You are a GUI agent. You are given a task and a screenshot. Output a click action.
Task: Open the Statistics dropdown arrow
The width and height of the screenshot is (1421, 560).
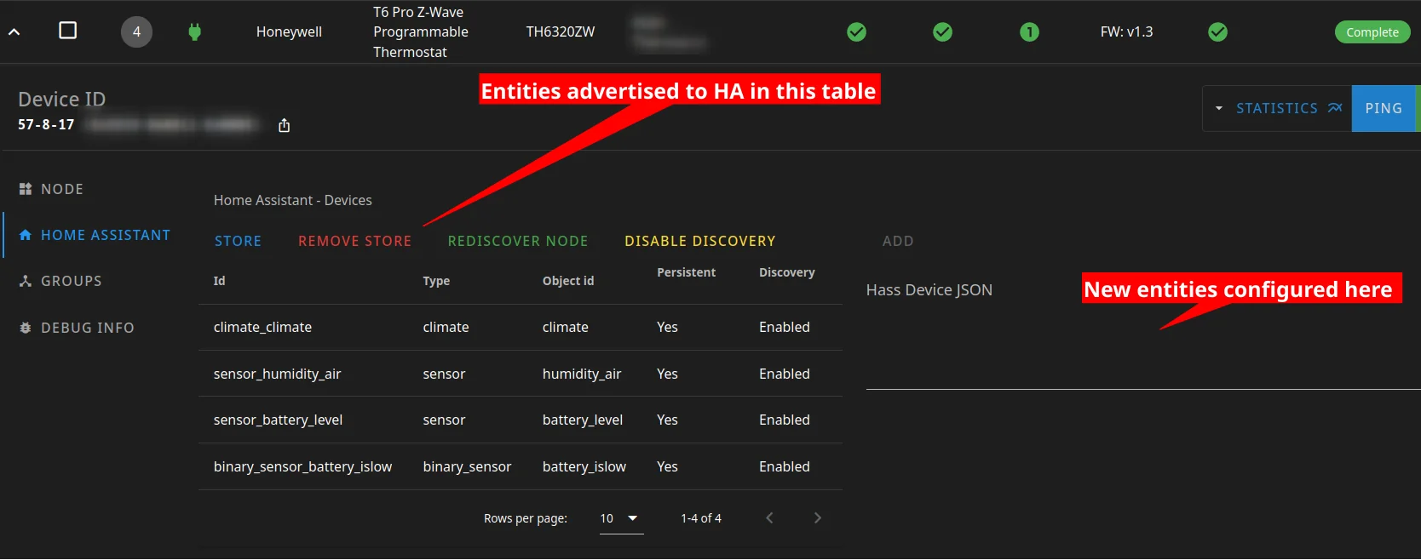[x=1218, y=109]
